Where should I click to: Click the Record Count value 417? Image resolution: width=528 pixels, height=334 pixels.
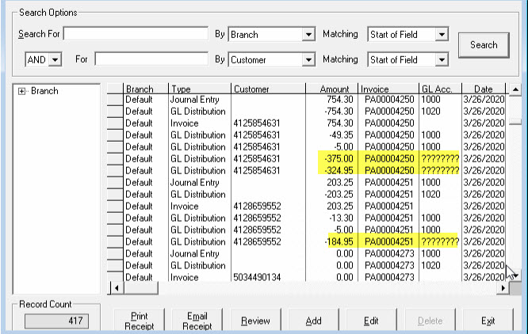pos(56,321)
